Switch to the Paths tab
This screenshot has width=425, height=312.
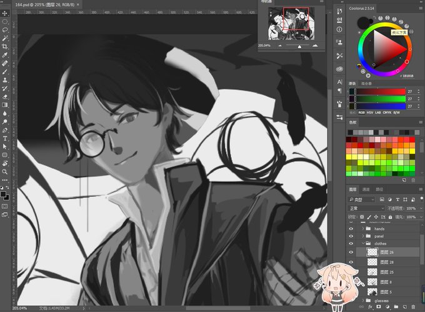tap(379, 189)
